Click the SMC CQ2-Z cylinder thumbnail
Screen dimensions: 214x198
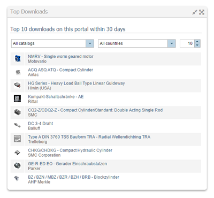click(x=17, y=112)
